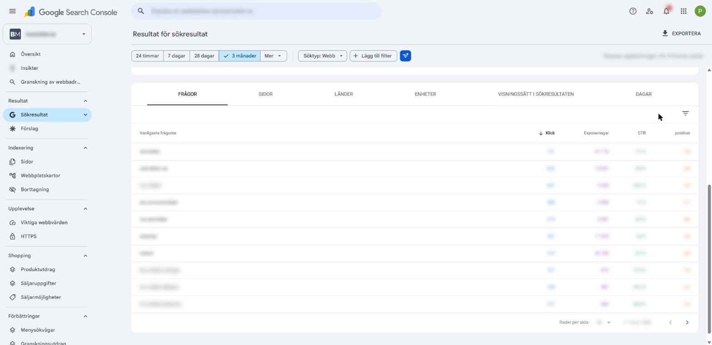Open table filter rows icon
Image resolution: width=712 pixels, height=345 pixels.
tap(685, 113)
